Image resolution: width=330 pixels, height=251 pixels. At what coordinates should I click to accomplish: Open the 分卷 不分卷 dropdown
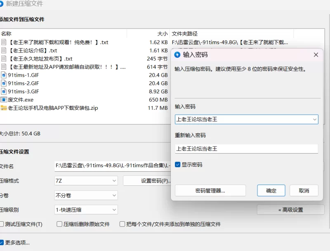pyautogui.click(x=86, y=195)
